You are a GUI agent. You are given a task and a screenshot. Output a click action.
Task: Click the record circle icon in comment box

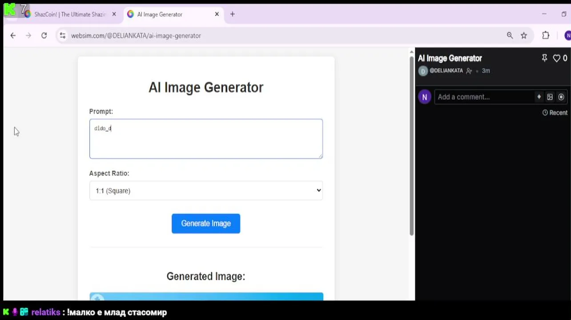tap(561, 97)
